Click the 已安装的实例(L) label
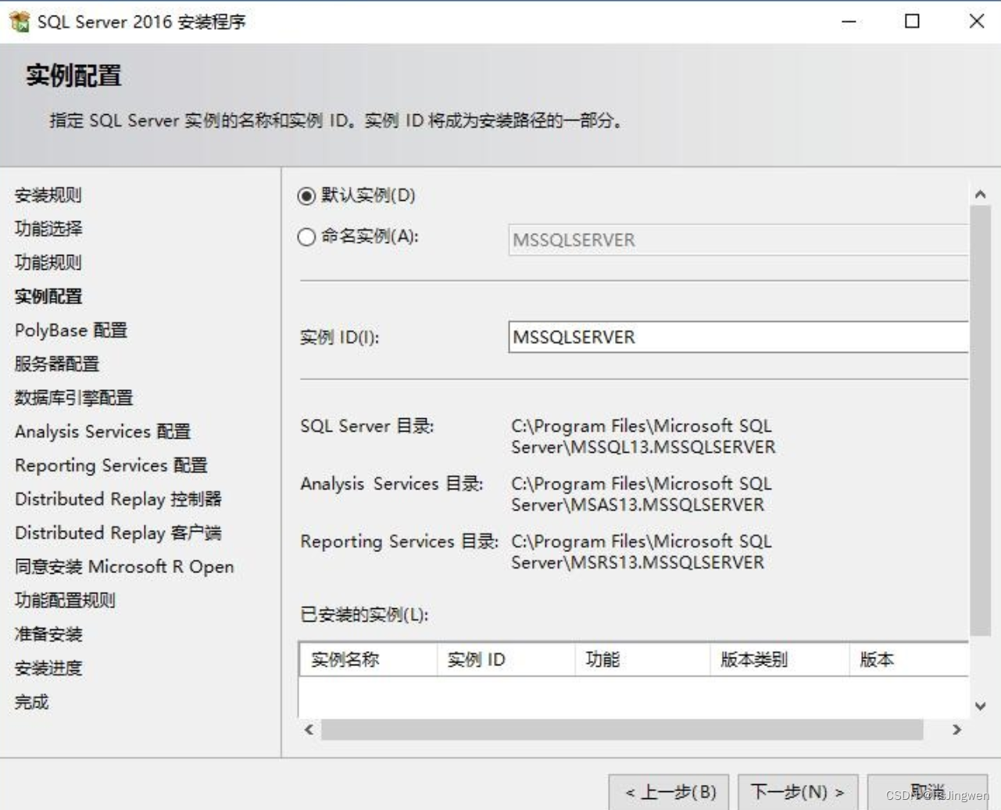 (x=364, y=615)
